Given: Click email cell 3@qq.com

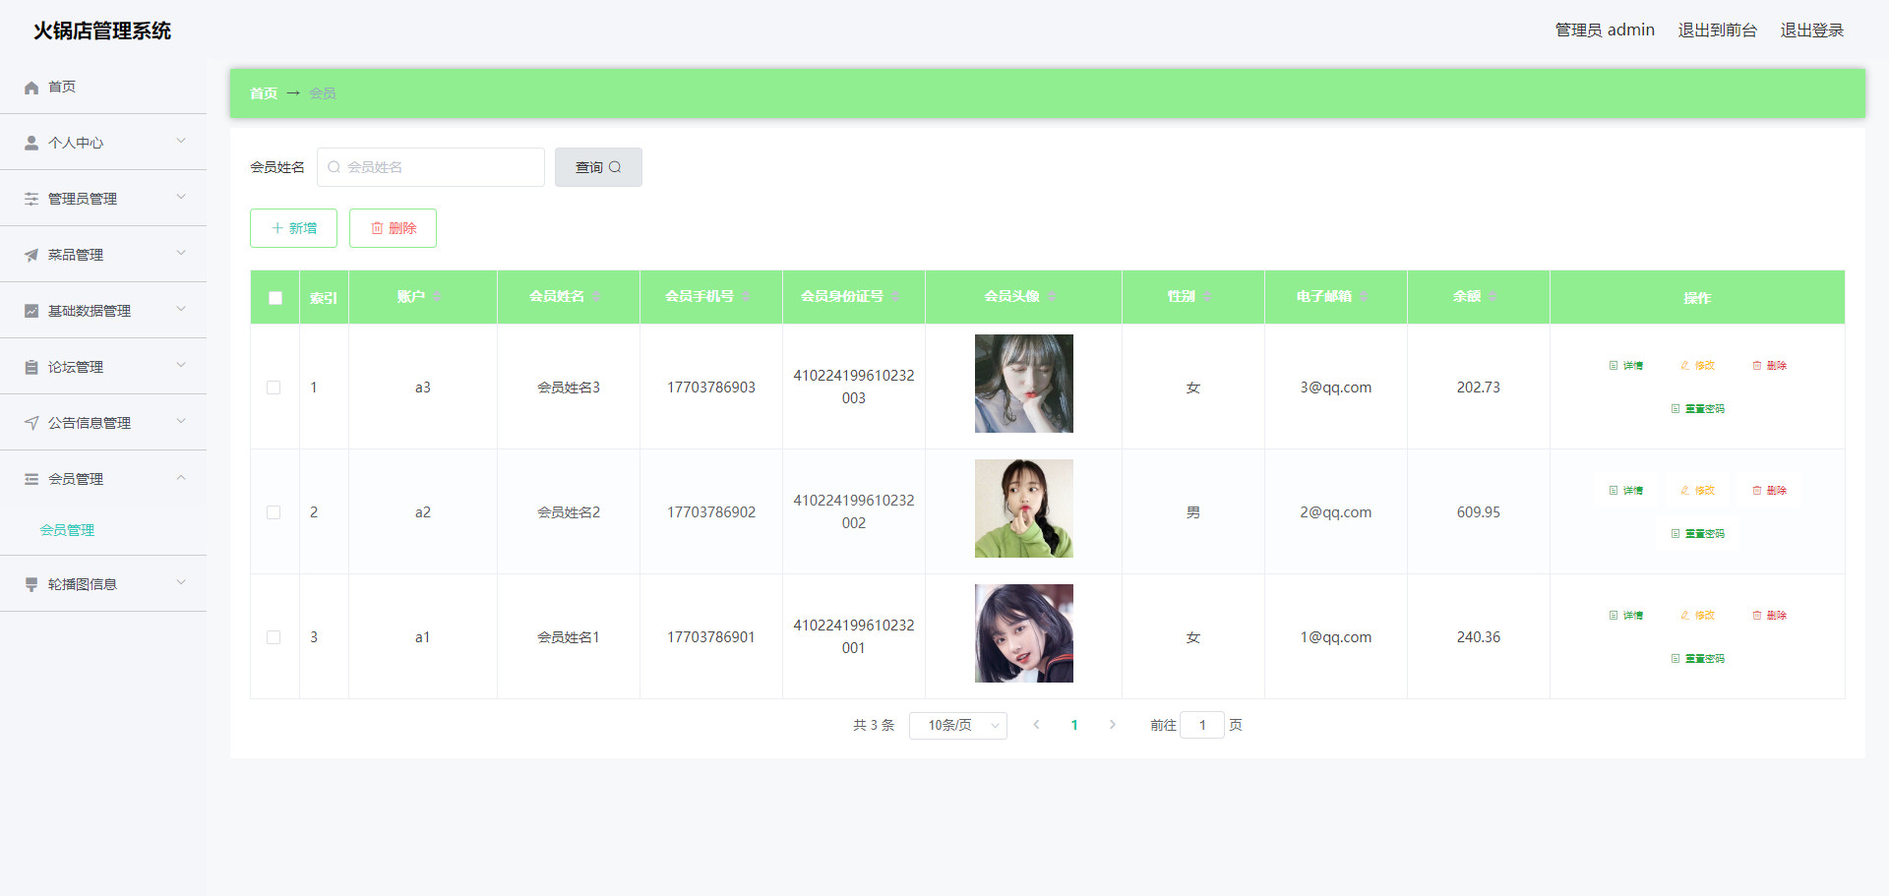Looking at the screenshot, I should 1336,388.
